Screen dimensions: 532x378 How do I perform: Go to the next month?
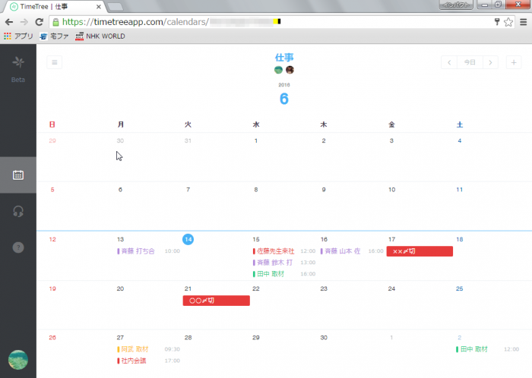(x=491, y=62)
